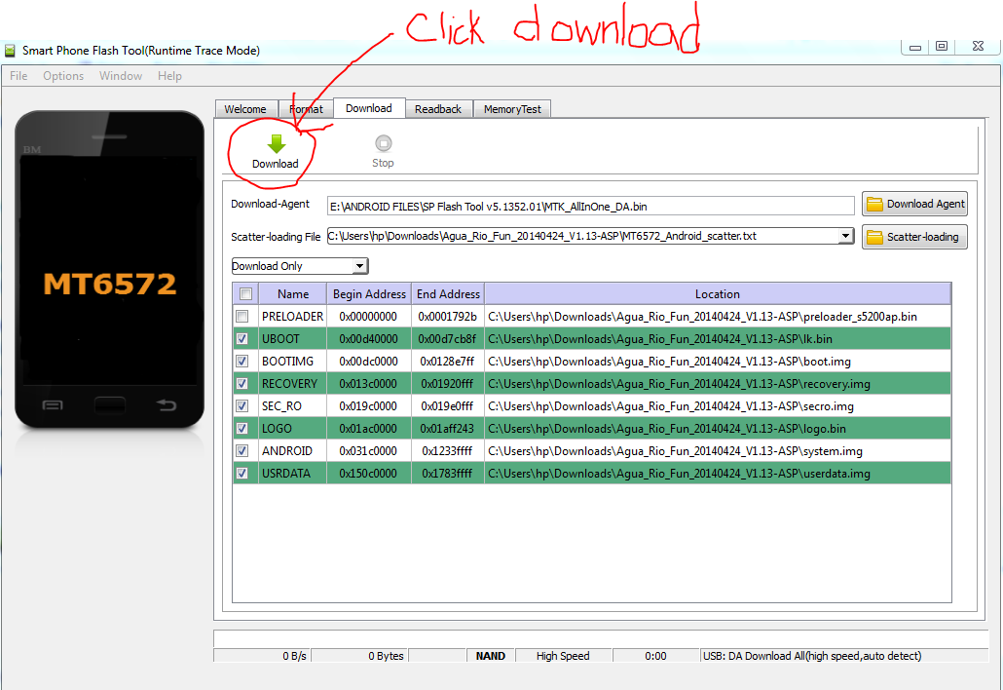The image size is (1003, 690).
Task: Uncheck the RECOVERY checkbox
Action: click(241, 383)
